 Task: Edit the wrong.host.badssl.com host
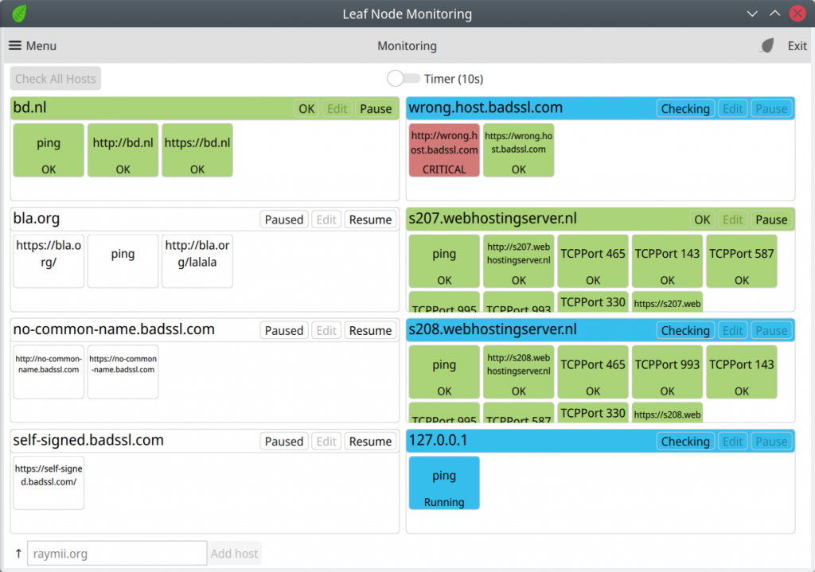[732, 108]
